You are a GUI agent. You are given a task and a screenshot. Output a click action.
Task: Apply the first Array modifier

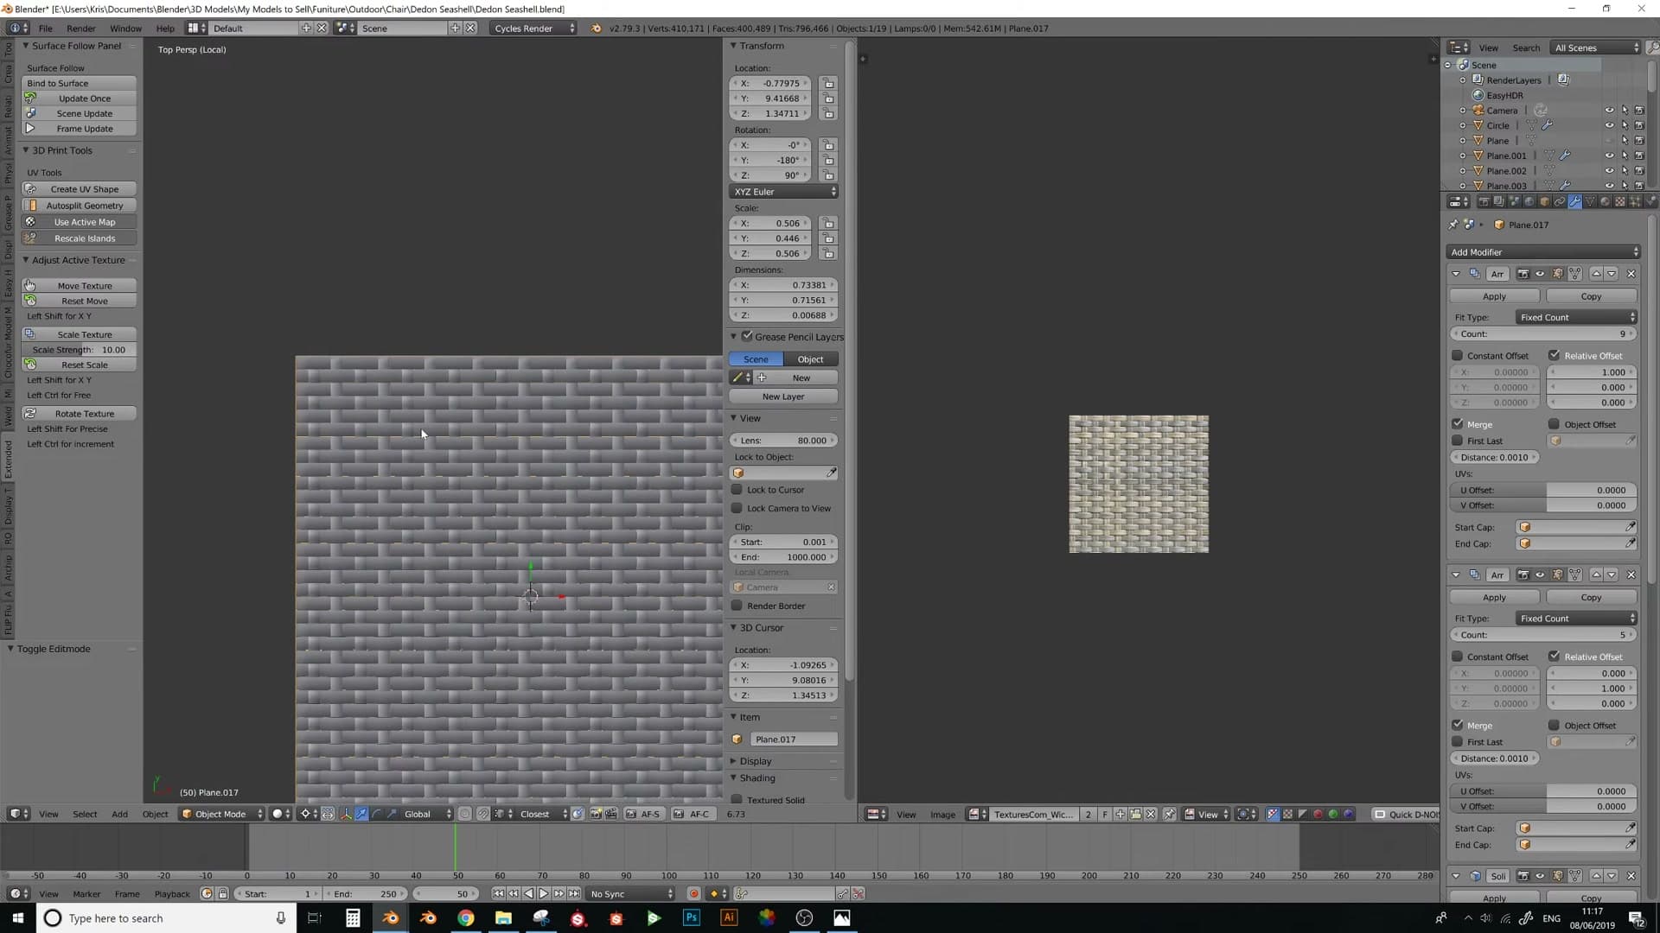[1494, 295]
